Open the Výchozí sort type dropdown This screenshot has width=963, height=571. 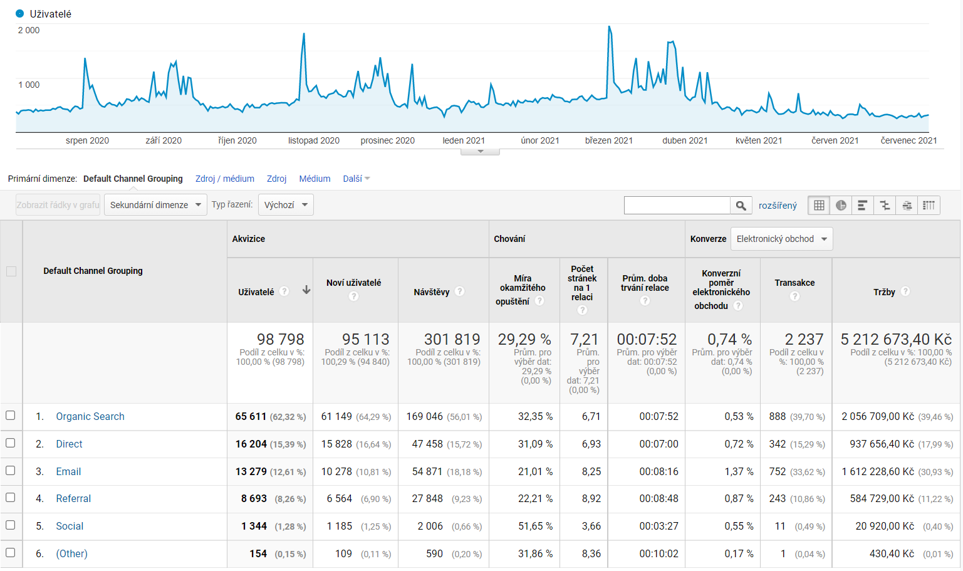click(286, 205)
